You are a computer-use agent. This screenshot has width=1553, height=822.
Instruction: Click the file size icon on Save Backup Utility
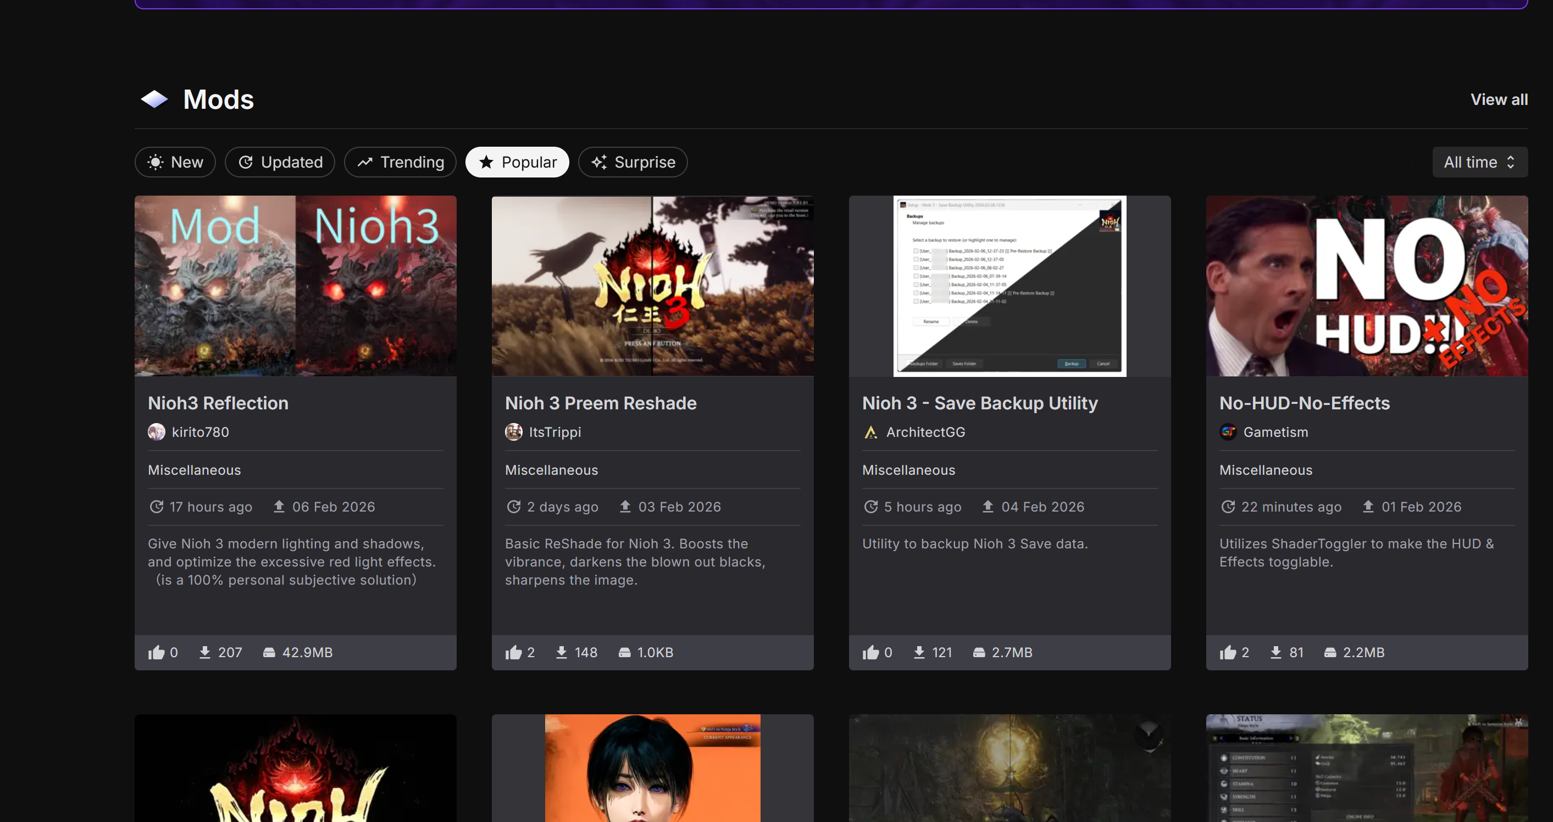tap(979, 653)
